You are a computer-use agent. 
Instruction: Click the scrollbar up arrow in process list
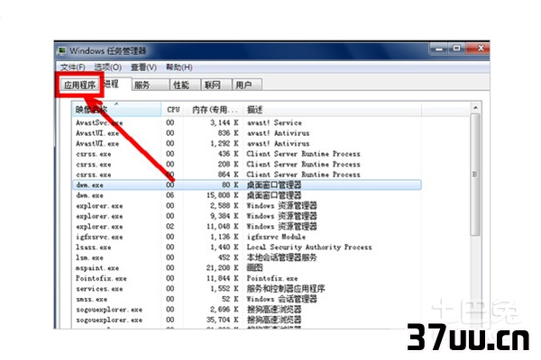click(475, 108)
